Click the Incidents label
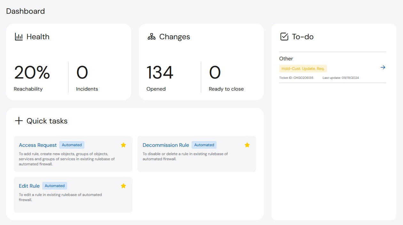Image resolution: width=403 pixels, height=225 pixels. point(87,89)
